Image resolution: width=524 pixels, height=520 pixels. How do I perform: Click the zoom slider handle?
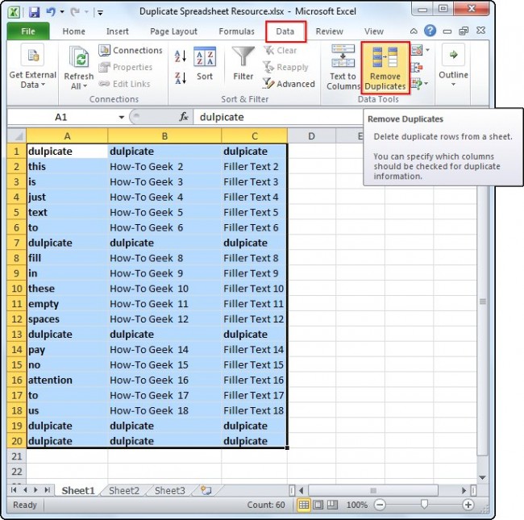[424, 504]
